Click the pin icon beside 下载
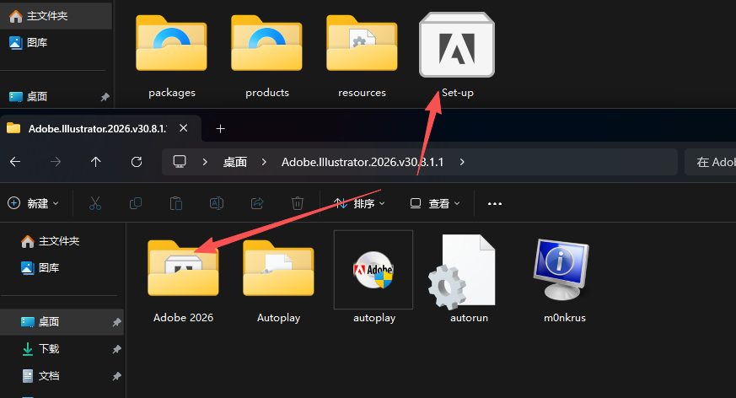Image resolution: width=736 pixels, height=398 pixels. tap(117, 349)
